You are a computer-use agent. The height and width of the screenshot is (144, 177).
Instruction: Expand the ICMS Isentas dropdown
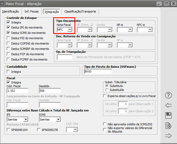coord(58,119)
